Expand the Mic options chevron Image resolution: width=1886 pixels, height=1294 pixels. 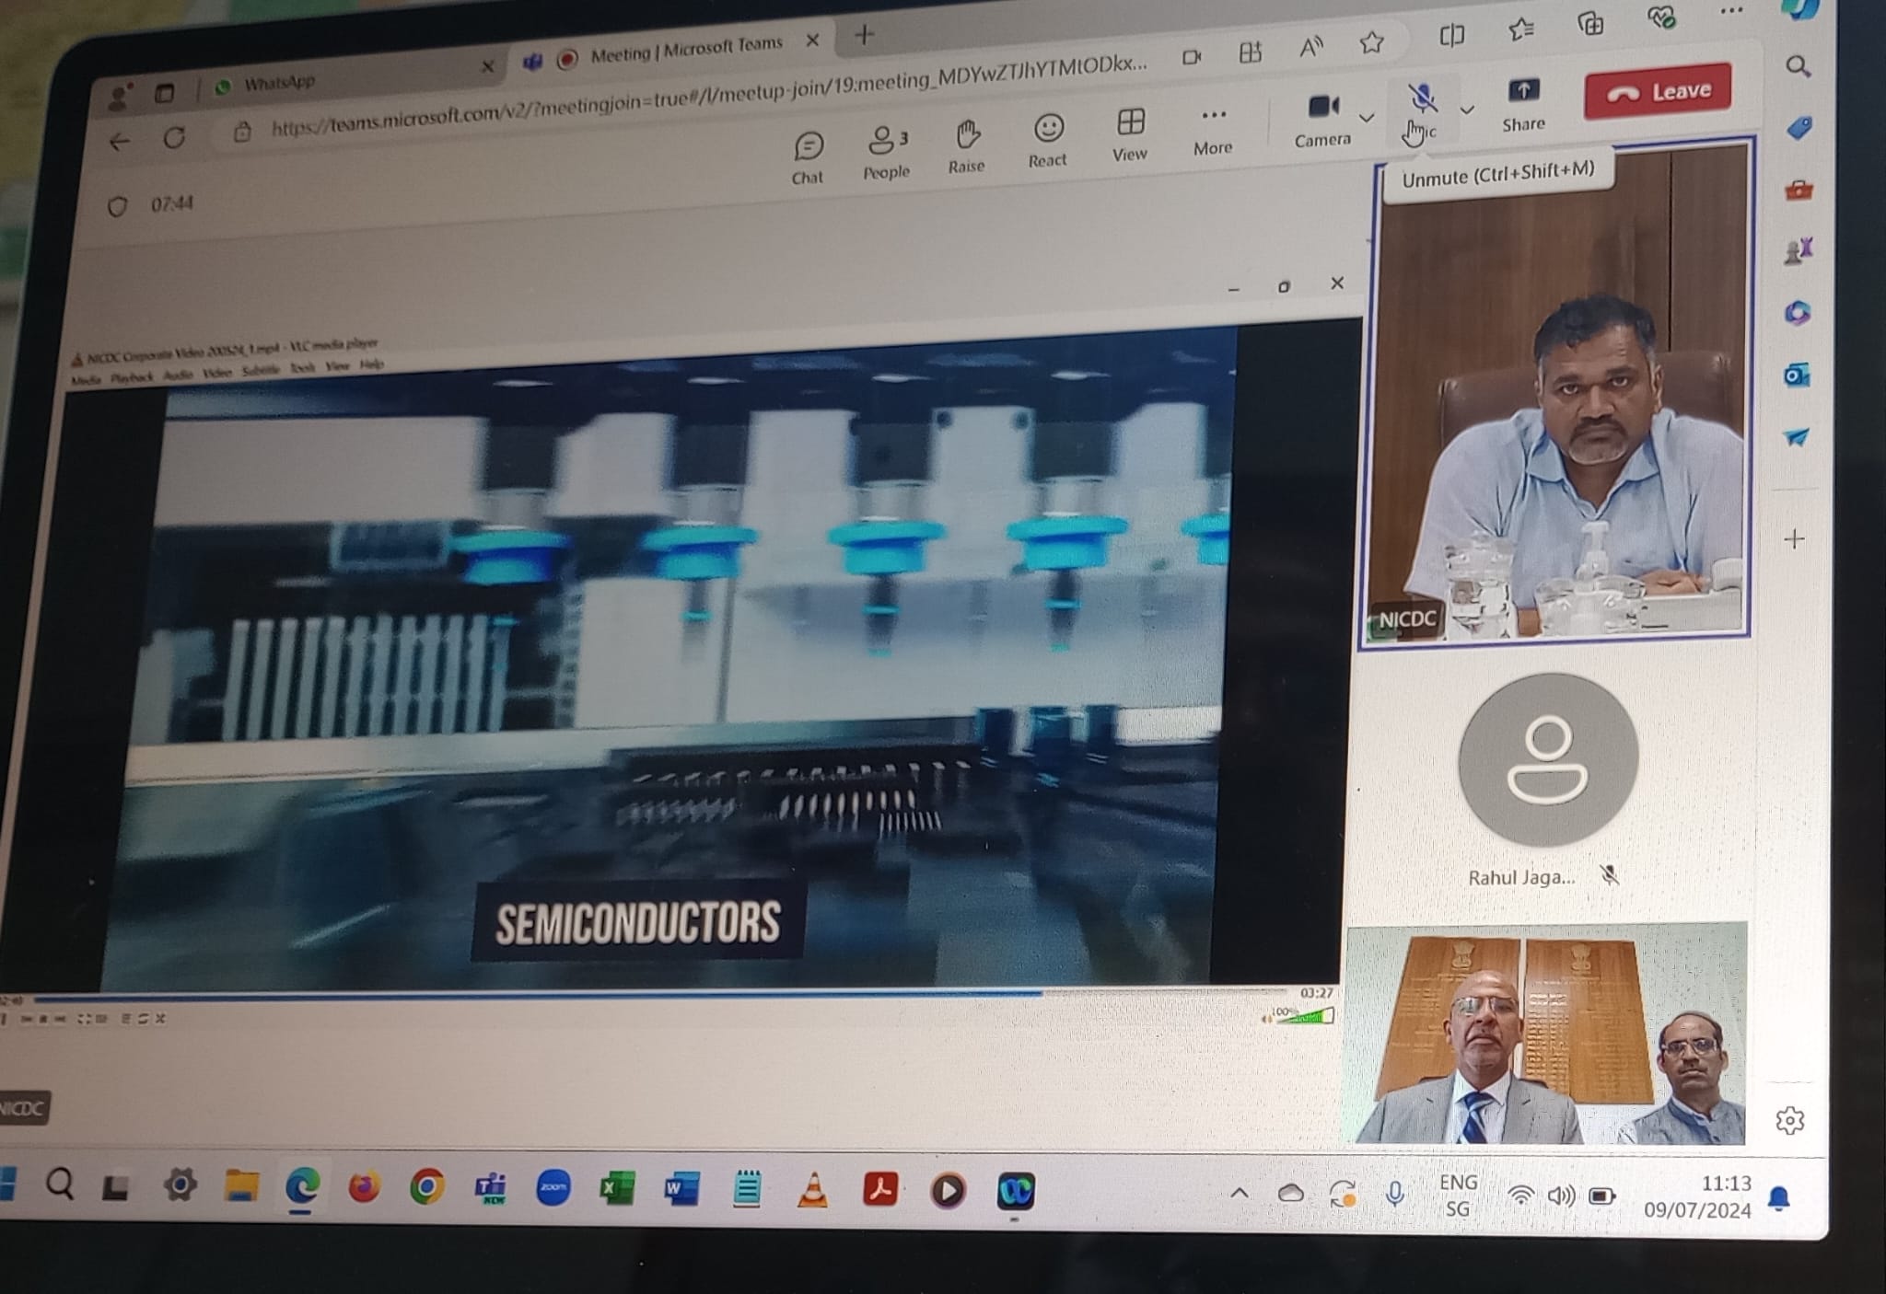pos(1467,110)
